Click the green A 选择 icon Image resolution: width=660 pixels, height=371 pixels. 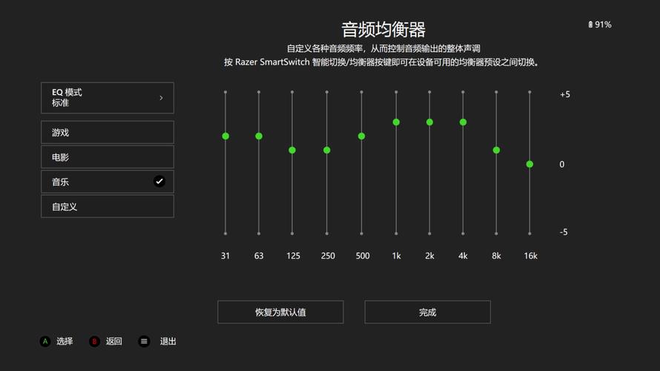(45, 341)
